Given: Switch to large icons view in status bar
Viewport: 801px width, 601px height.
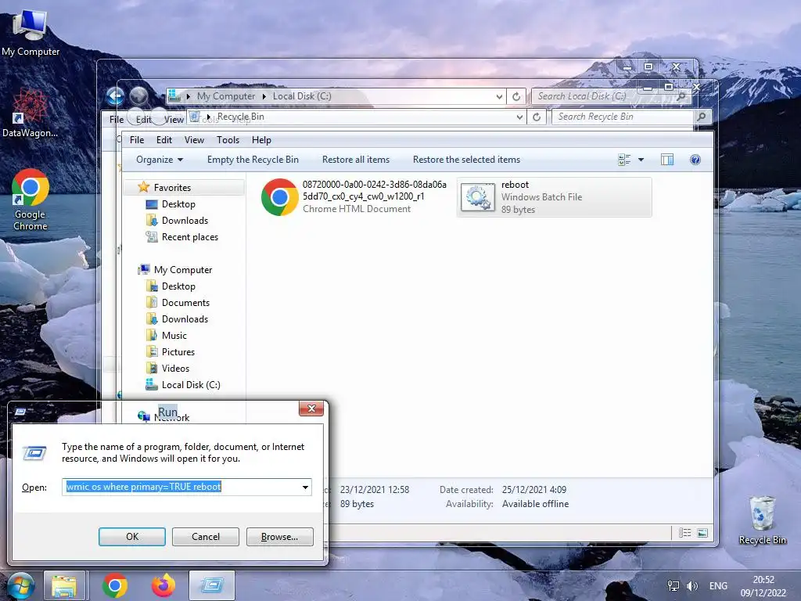Looking at the screenshot, I should pyautogui.click(x=702, y=533).
